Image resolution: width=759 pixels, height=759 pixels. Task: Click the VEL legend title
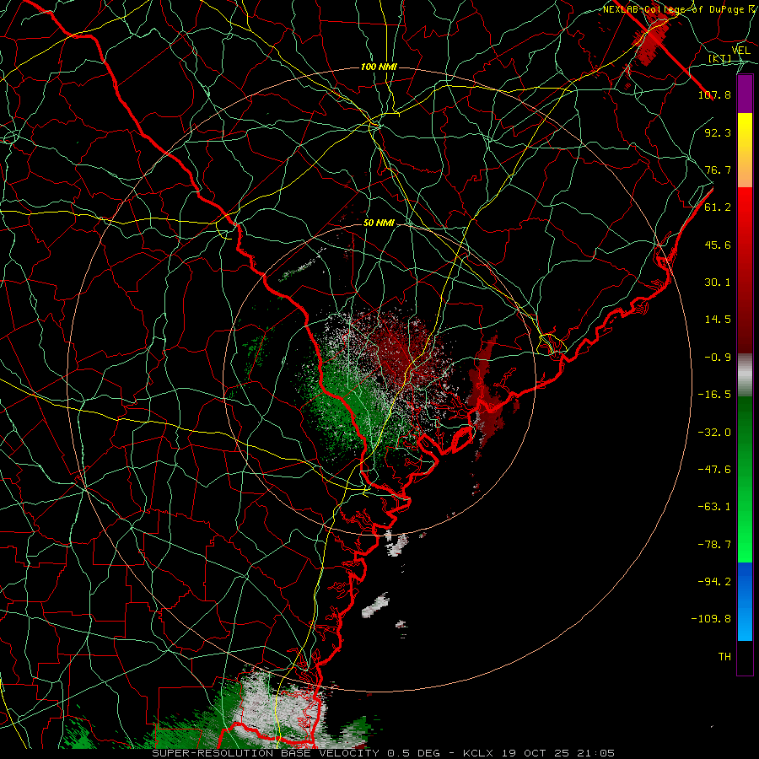tap(740, 51)
